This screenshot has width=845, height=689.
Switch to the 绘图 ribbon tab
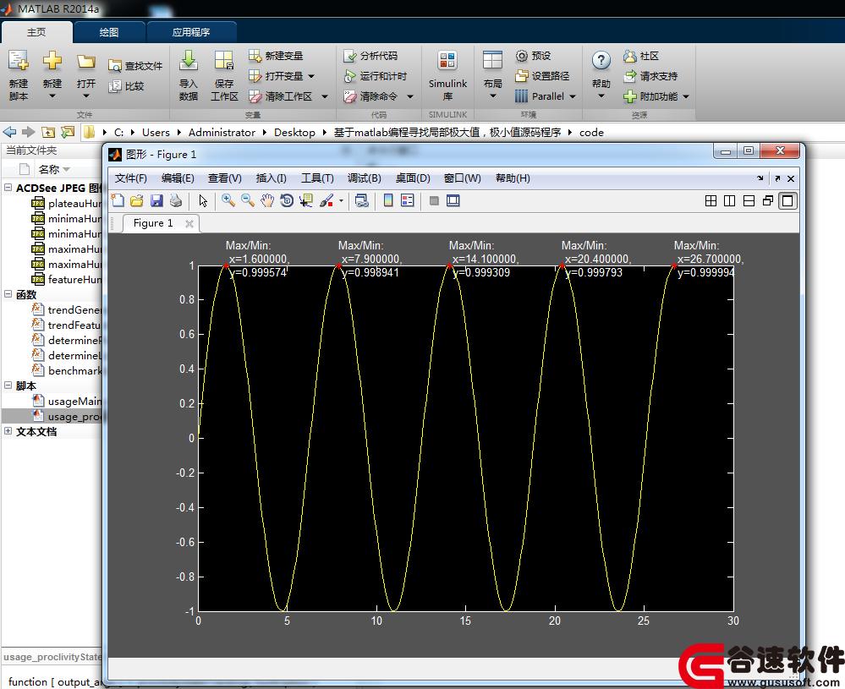click(x=109, y=32)
